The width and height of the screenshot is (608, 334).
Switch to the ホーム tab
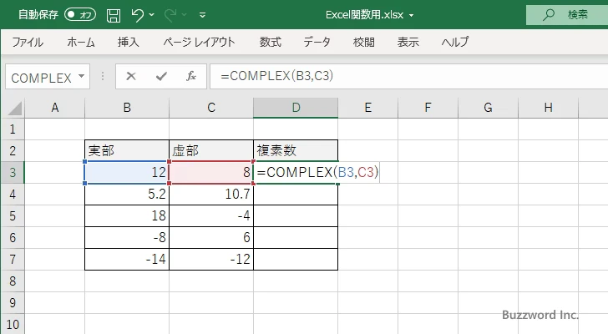(81, 42)
